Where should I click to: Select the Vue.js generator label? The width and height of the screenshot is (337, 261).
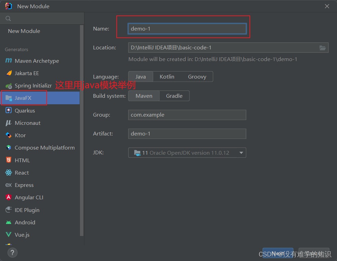click(22, 235)
